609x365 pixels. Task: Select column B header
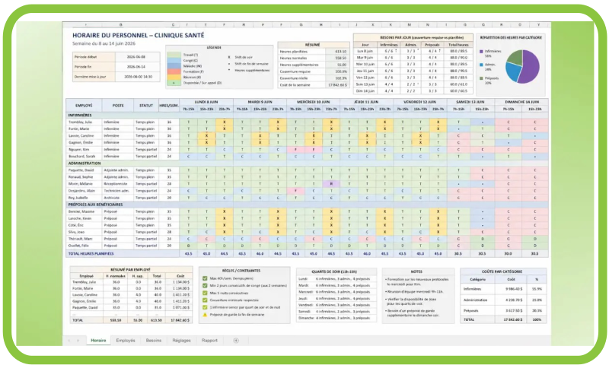click(x=121, y=24)
